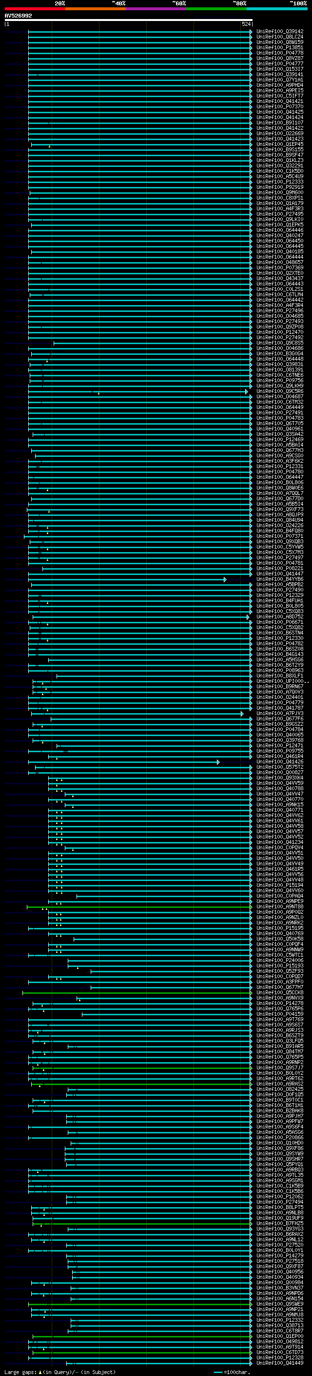Viewport: 312px width, 1376px height.
Task: Click UniRef100_Q50K58 hit label
Action: click(280, 939)
